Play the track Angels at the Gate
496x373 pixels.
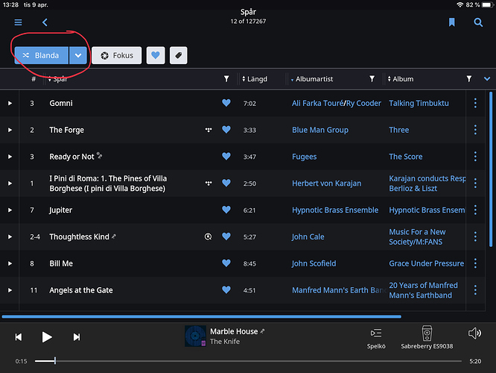(10, 290)
